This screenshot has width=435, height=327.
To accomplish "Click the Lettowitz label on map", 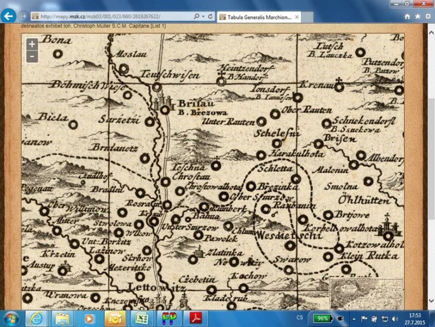I will point(157,287).
